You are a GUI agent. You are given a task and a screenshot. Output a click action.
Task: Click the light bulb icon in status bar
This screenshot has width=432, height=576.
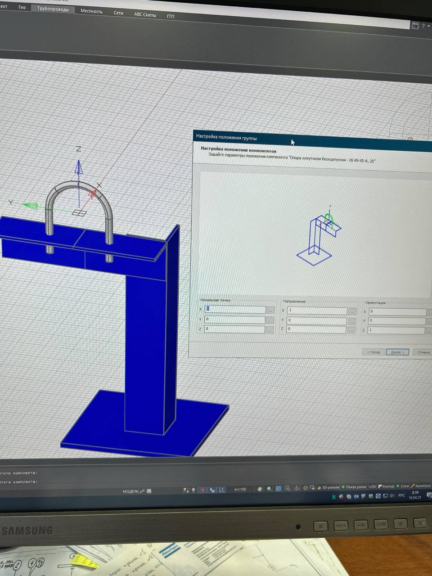click(x=194, y=490)
